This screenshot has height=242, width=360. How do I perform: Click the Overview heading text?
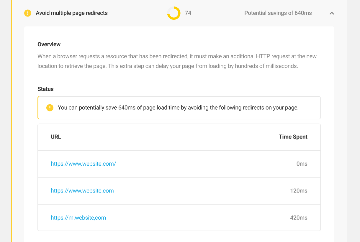pos(49,44)
